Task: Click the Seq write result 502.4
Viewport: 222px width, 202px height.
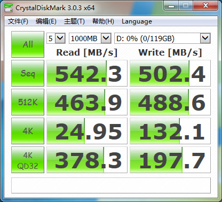Action: pyautogui.click(x=170, y=73)
